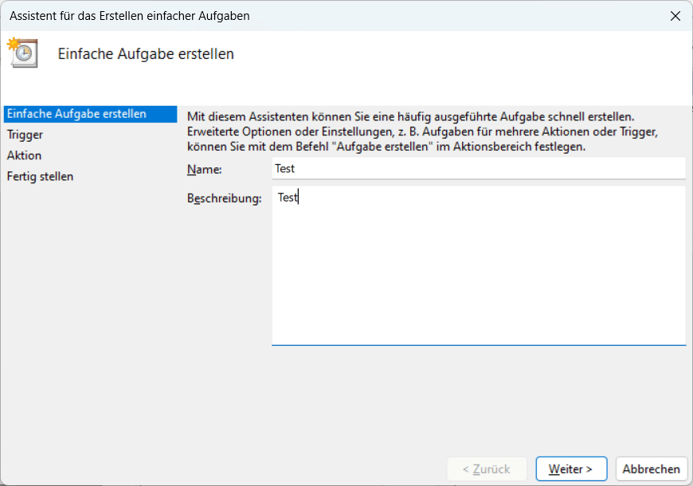Close the simple task wizard window
Screen dimensions: 693x486
tap(675, 16)
